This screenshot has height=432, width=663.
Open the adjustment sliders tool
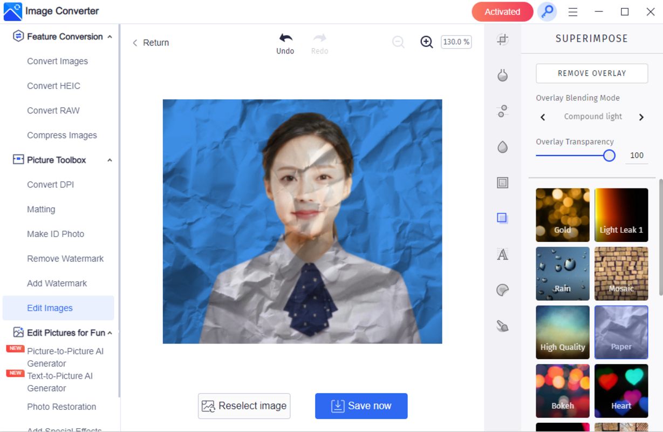click(503, 111)
